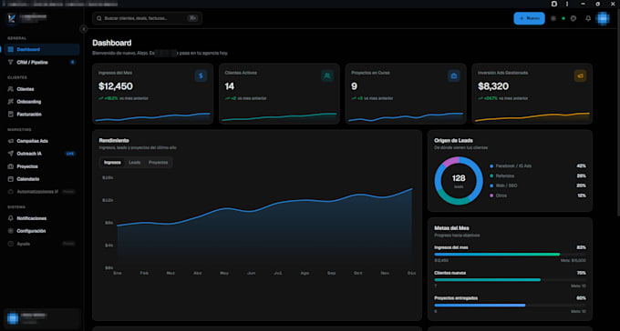
Task: Click the Dashboard grid icon
Action: point(11,50)
